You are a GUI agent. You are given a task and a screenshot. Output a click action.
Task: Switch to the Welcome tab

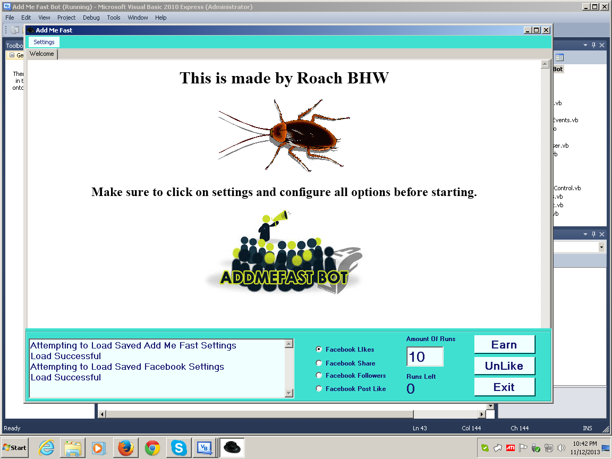42,54
